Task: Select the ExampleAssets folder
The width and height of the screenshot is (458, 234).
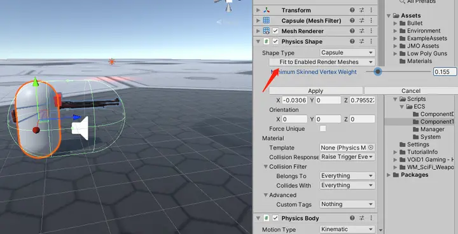Action: tap(427, 38)
